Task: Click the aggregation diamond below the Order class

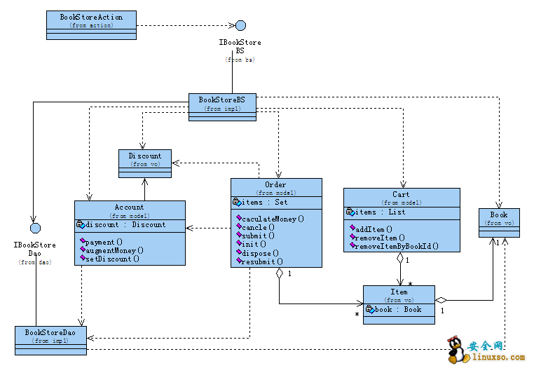Action: (279, 273)
